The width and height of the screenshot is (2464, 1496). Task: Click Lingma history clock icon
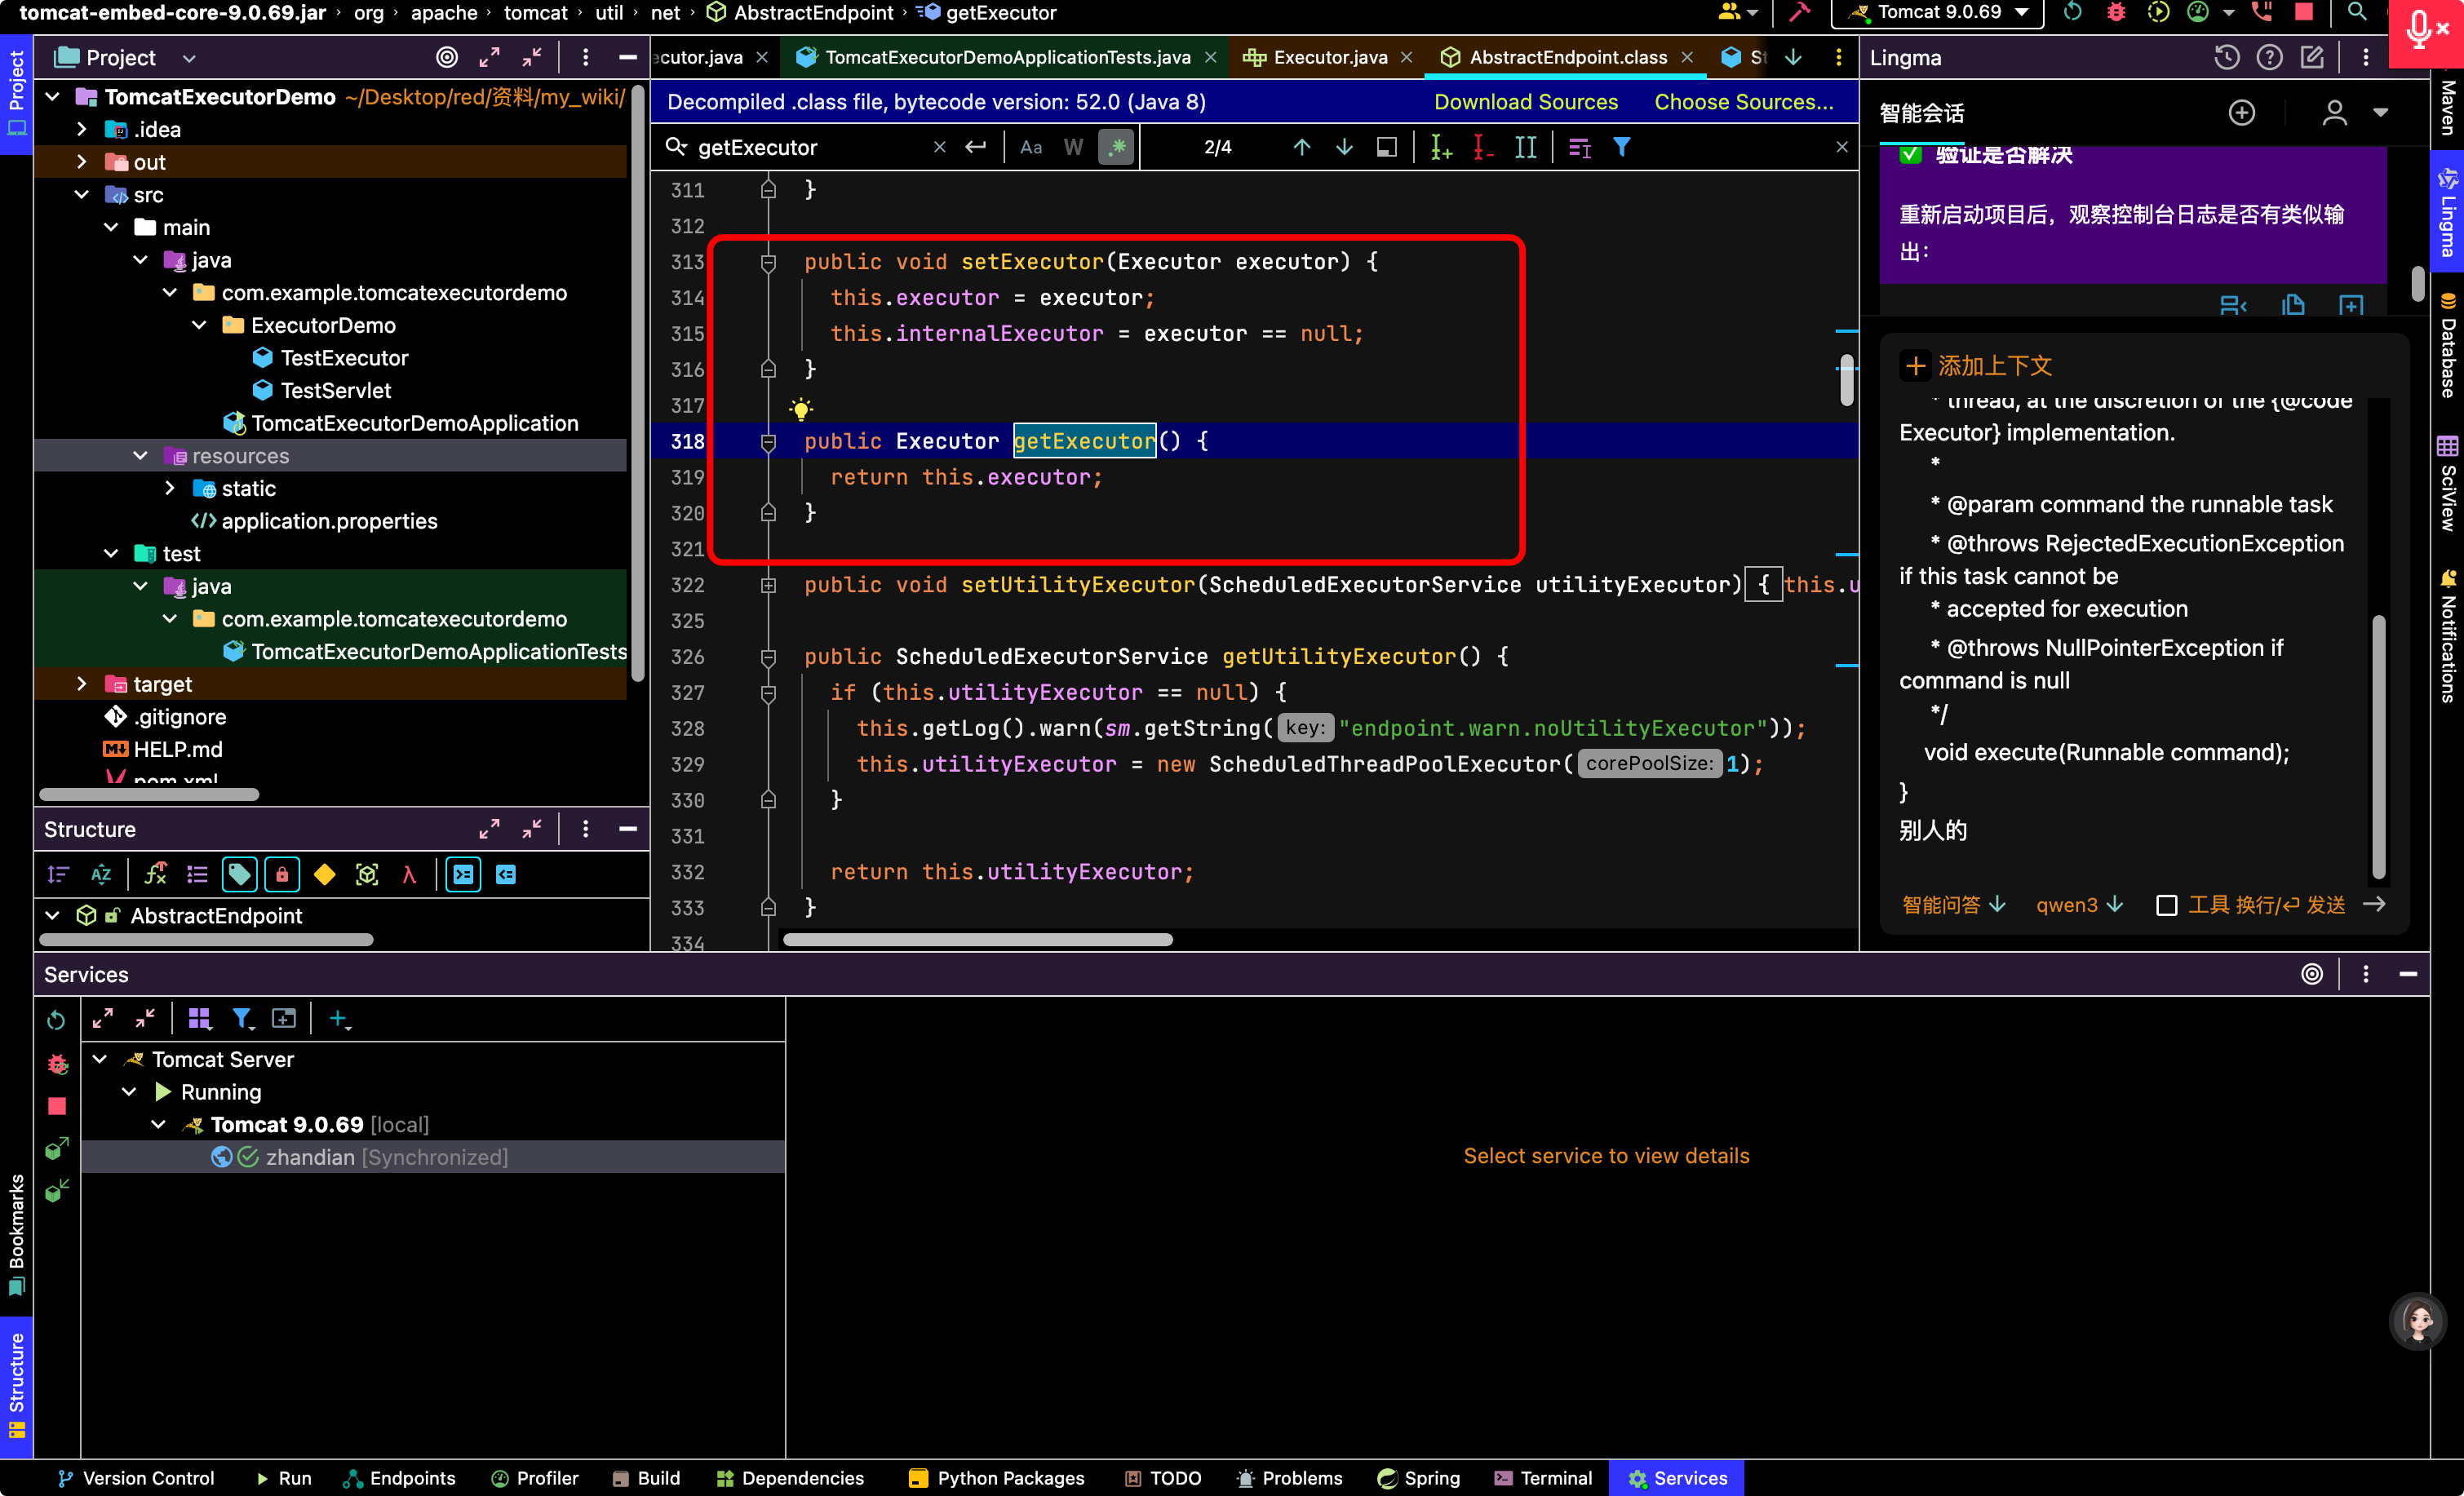(2226, 58)
